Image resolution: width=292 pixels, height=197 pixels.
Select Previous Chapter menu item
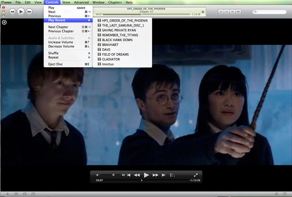(x=68, y=31)
